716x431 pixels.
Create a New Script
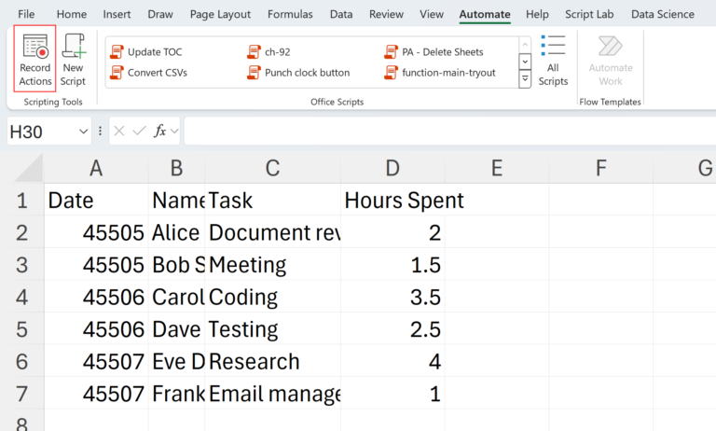[x=73, y=60]
